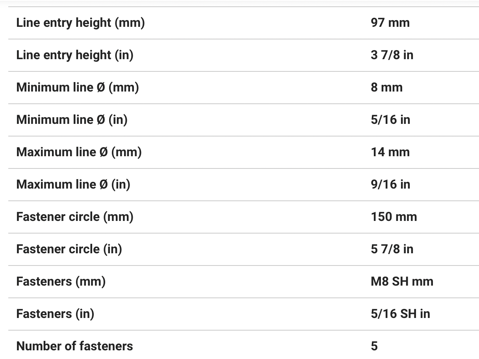The height and width of the screenshot is (359, 479).
Task: Click the "Fasteners (mm)" label
Action: (61, 282)
